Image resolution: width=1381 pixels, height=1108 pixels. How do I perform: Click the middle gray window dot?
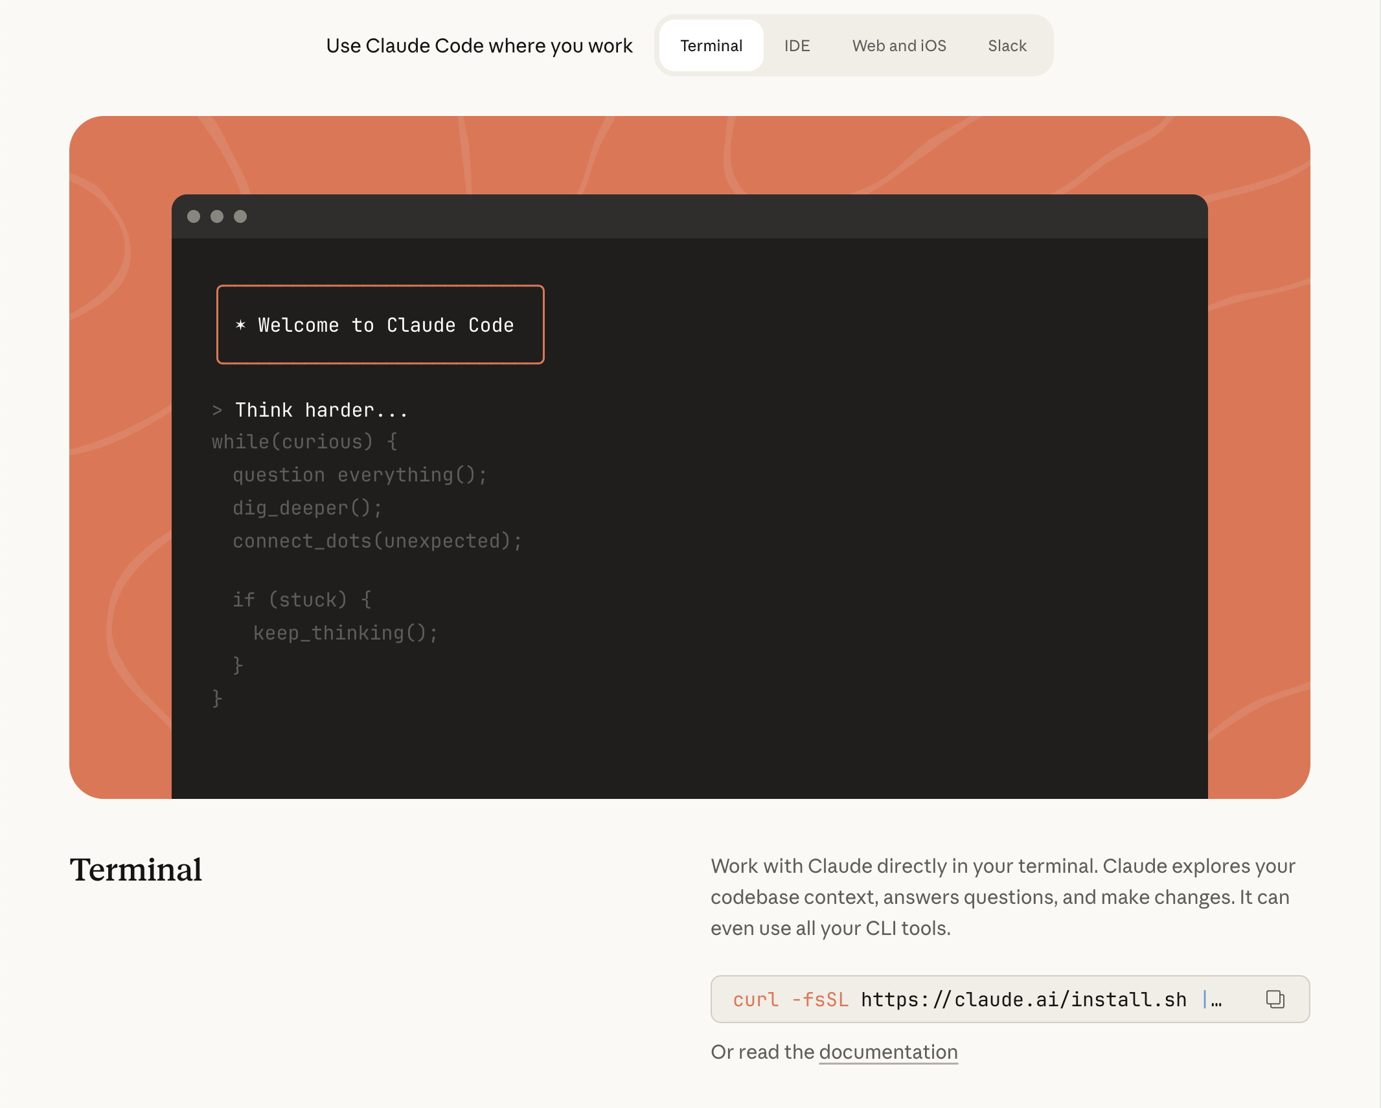217,216
